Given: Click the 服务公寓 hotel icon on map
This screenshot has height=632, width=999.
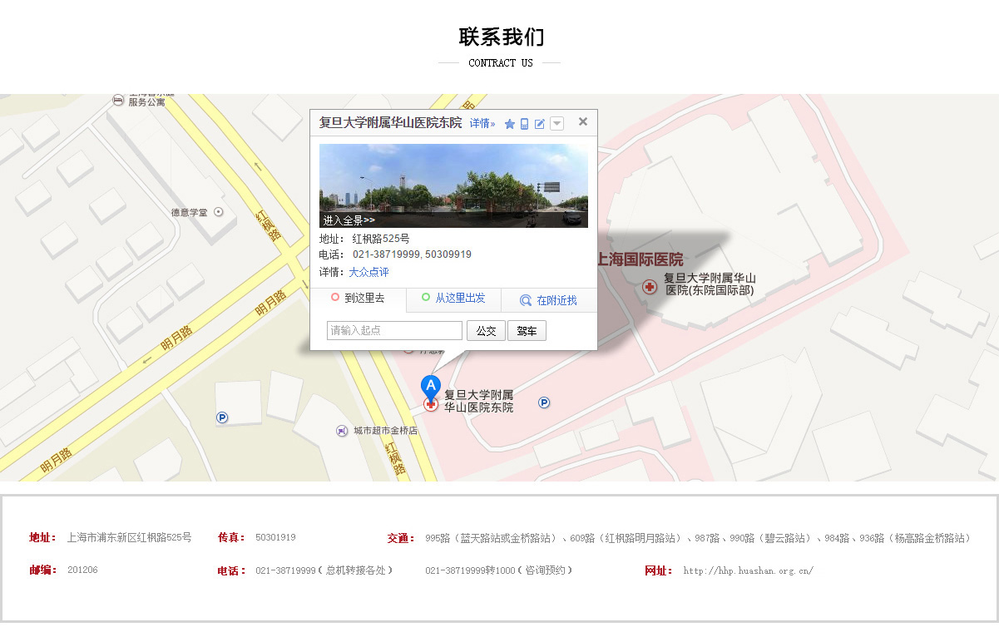Looking at the screenshot, I should coord(118,100).
